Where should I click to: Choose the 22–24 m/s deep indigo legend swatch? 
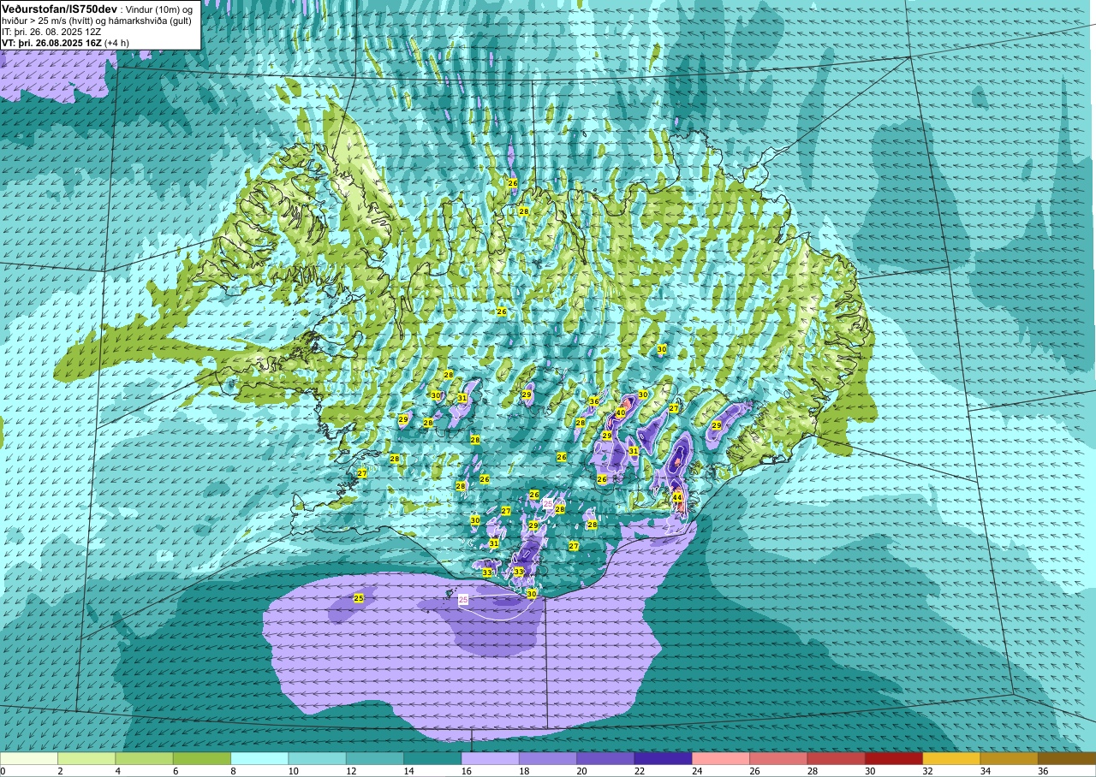663,758
